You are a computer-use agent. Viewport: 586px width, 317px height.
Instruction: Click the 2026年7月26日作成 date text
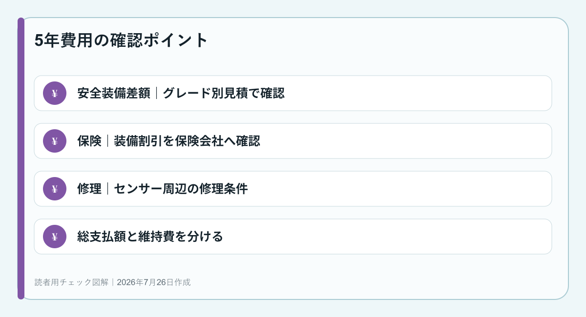pos(154,282)
